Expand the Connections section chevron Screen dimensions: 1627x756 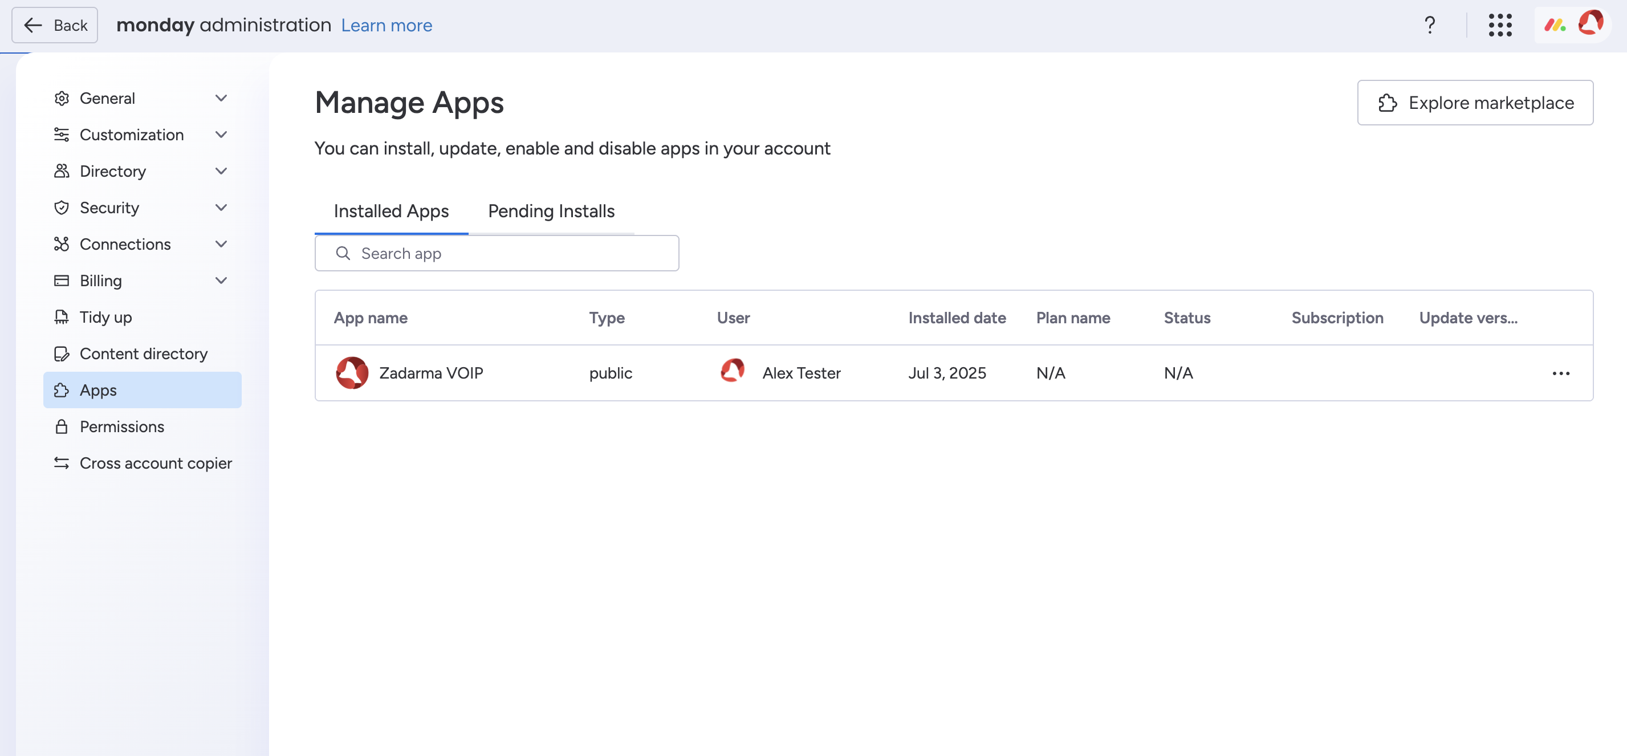221,245
